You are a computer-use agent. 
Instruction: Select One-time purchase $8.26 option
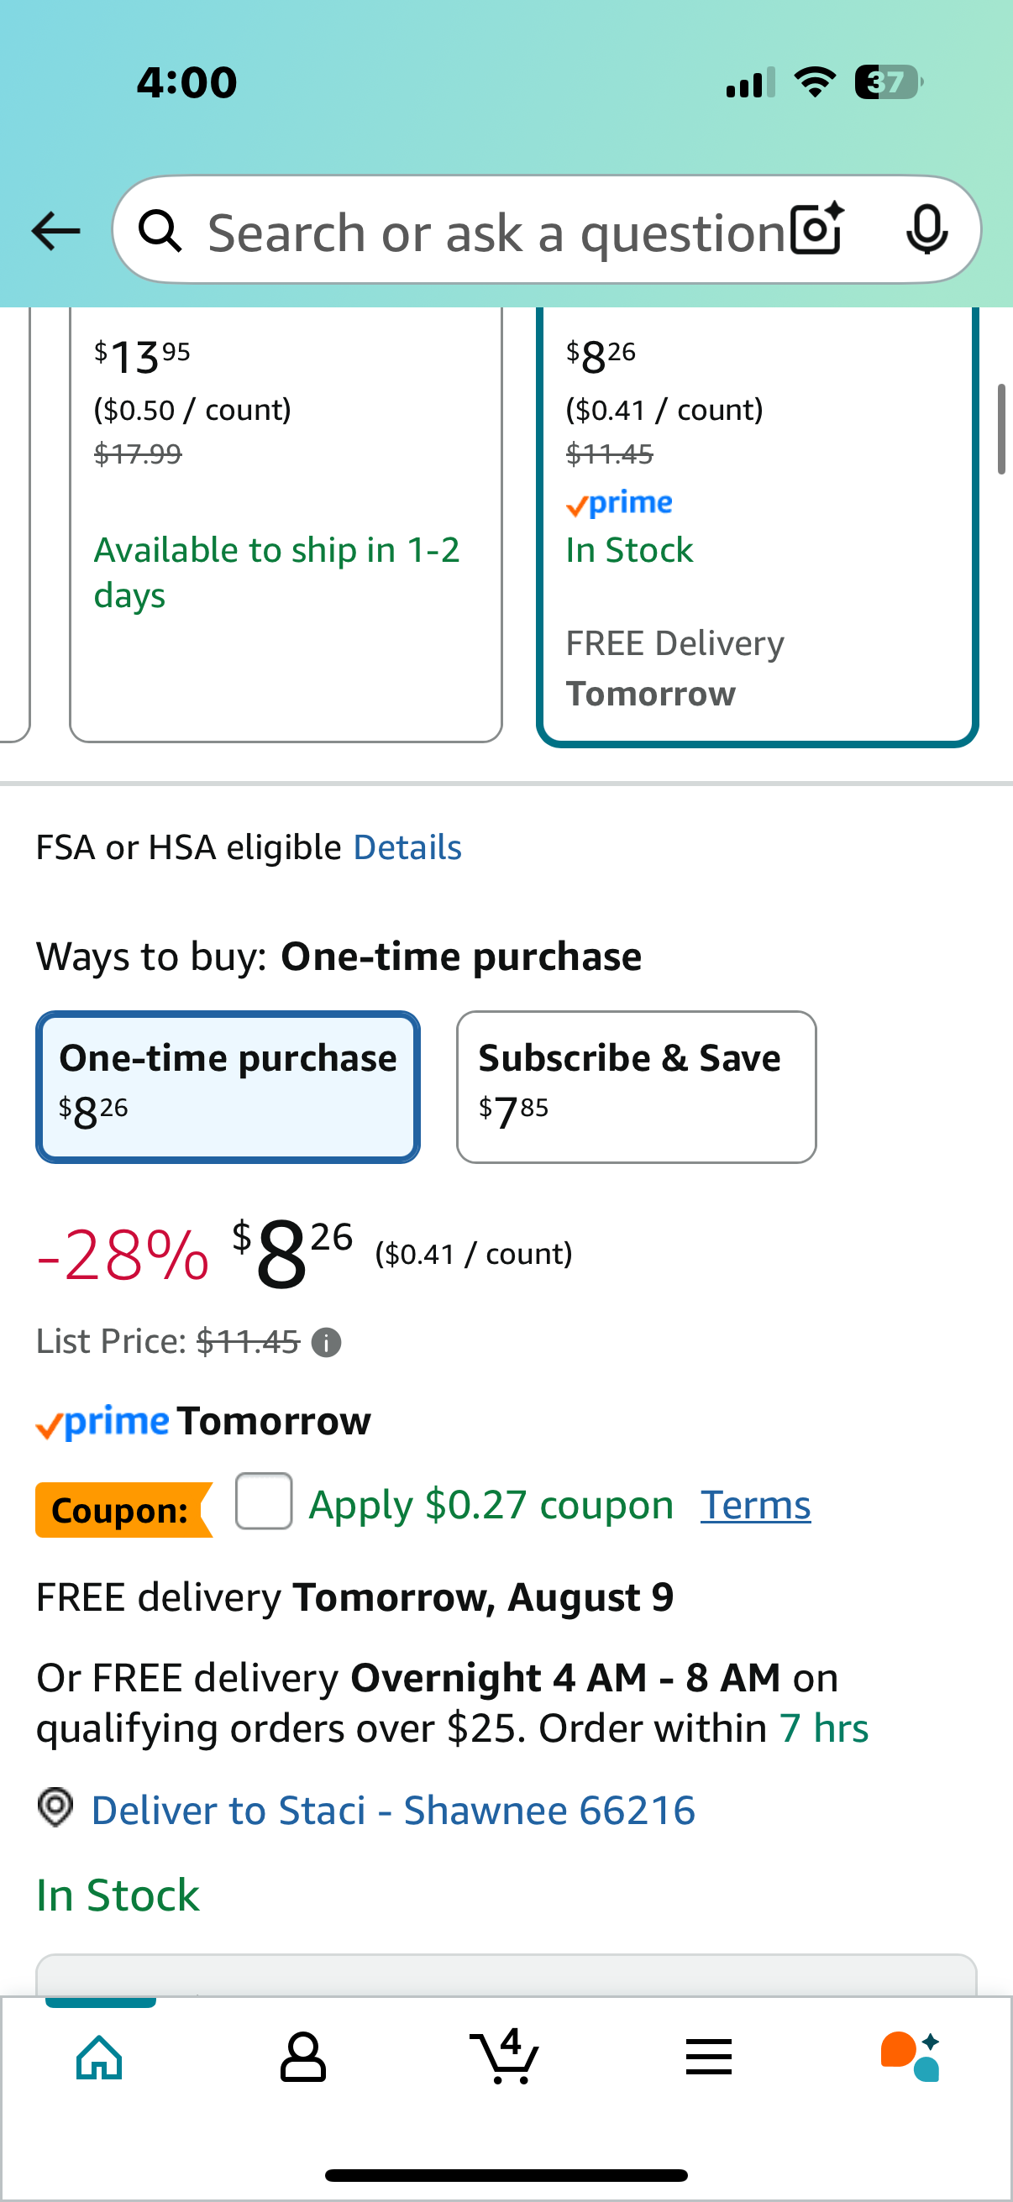[x=228, y=1087]
